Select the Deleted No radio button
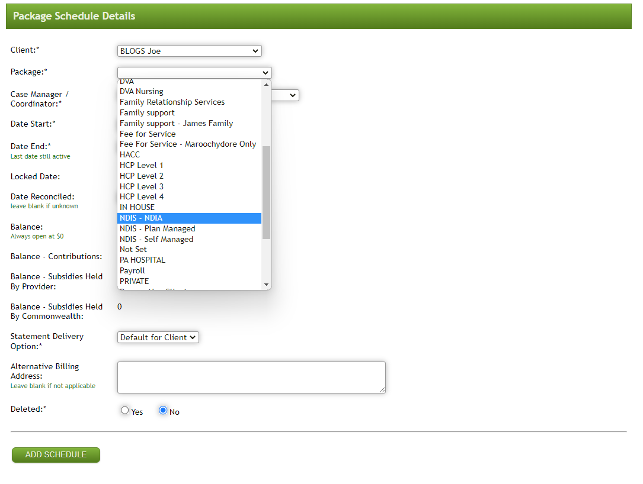Screen dimensions: 643x484 (x=163, y=409)
